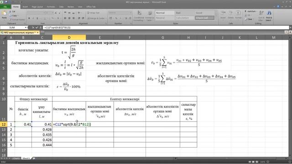The width and height of the screenshot is (292, 164).
Task: Apply the Calculation cell style
Action: point(184,18)
